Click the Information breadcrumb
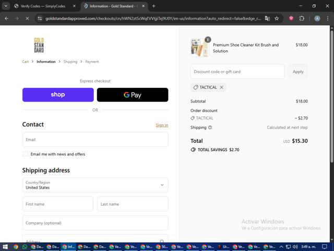The height and width of the screenshot is (251, 334). coord(46,62)
